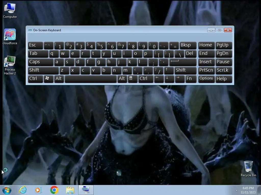Tap the semicolon key
This screenshot has width=261, height=195.
tap(153, 62)
